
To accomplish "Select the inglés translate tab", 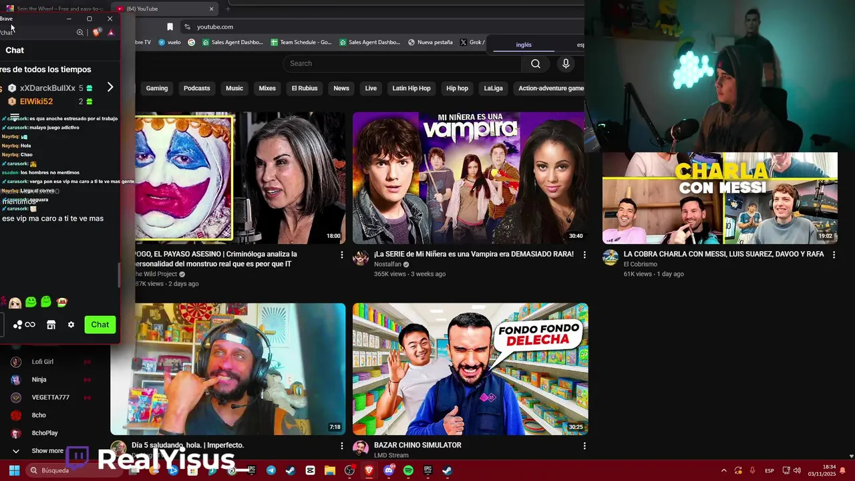I will tap(524, 45).
